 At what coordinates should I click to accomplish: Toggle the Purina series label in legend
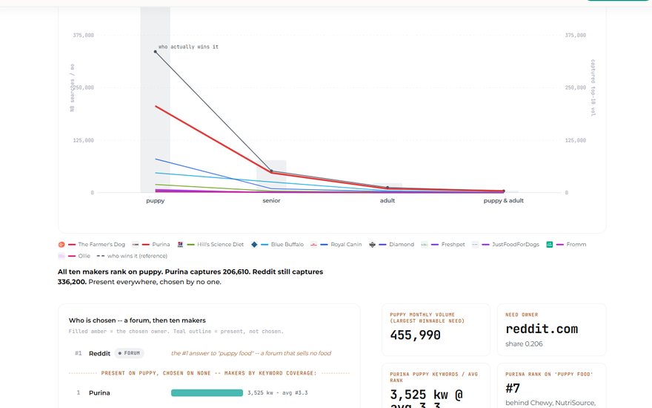coord(161,244)
